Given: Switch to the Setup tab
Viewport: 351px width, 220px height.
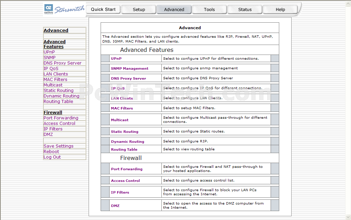Looking at the screenshot, I should tap(139, 9).
